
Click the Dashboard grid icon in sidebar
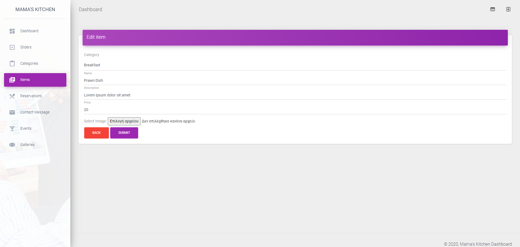pos(12,31)
